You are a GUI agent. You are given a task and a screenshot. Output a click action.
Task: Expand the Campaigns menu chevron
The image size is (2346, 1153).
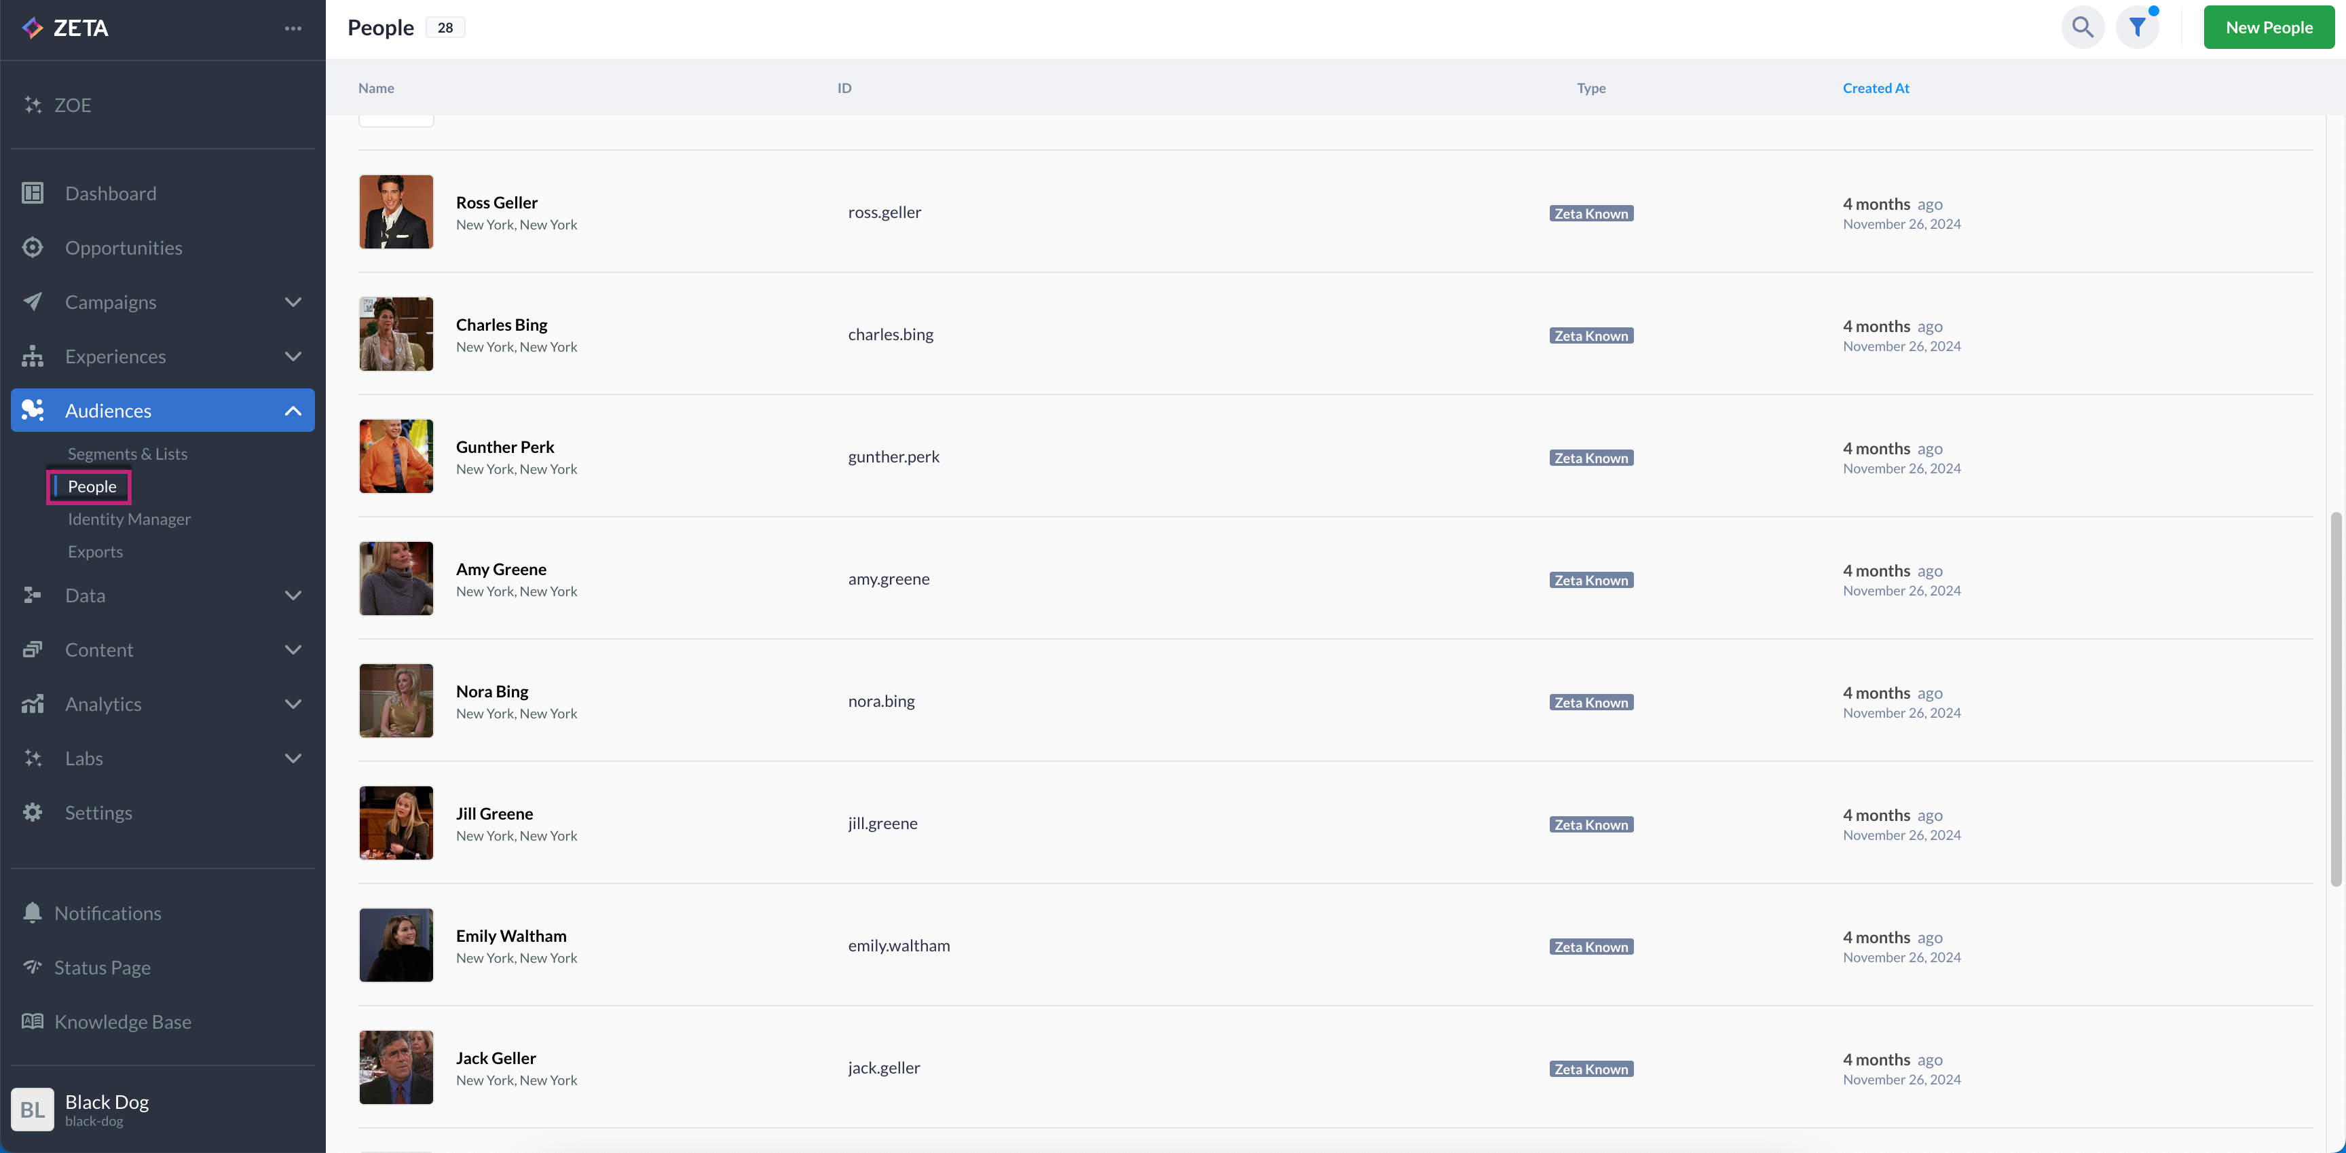[x=293, y=302]
